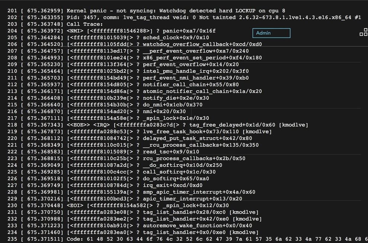Click the Admin button

(x=271, y=33)
